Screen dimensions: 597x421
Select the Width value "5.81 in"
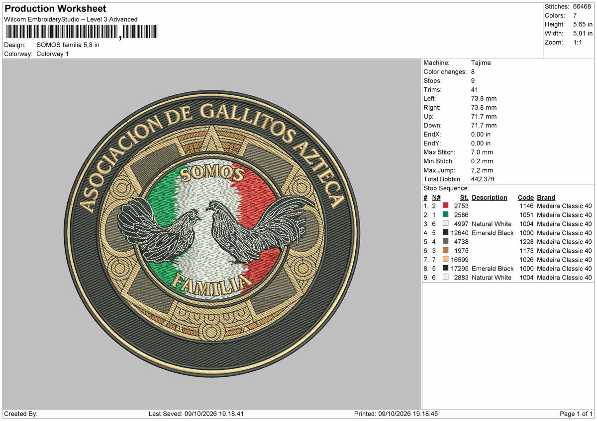coord(583,33)
